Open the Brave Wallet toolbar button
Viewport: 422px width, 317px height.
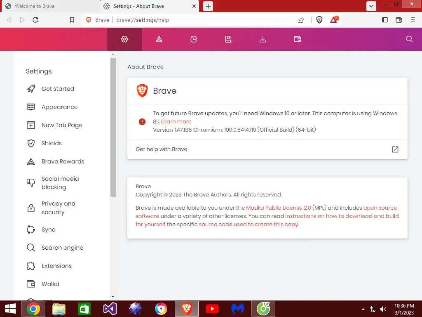click(399, 20)
